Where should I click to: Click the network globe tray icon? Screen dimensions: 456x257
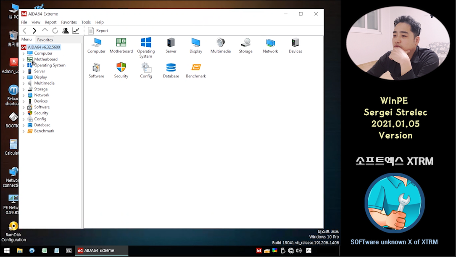coord(290,251)
